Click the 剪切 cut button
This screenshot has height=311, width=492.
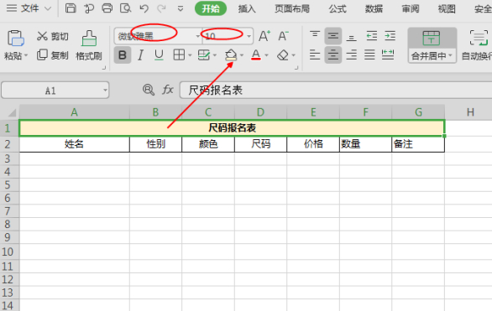tap(52, 36)
